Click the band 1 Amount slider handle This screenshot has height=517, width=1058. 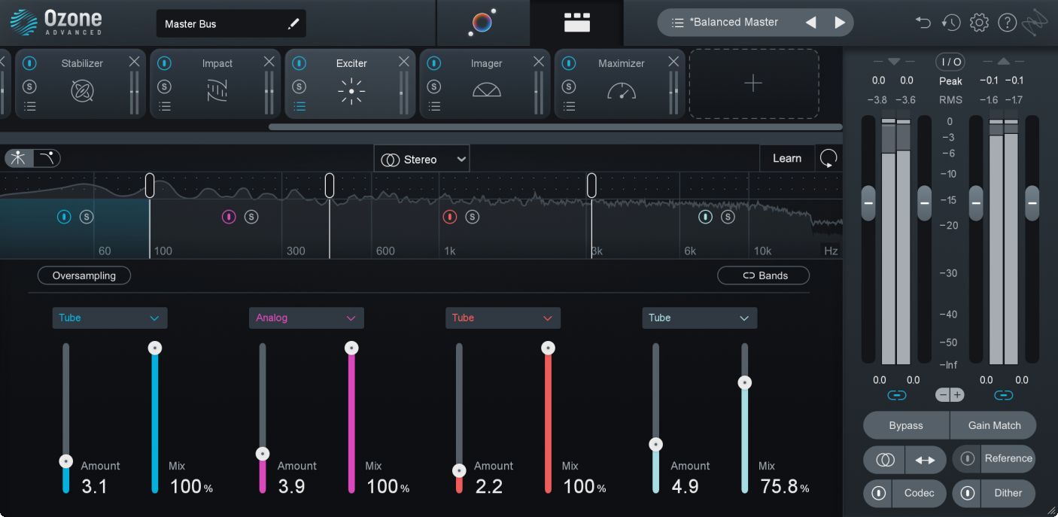tap(66, 461)
